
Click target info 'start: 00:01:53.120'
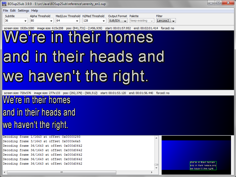tap(113, 93)
